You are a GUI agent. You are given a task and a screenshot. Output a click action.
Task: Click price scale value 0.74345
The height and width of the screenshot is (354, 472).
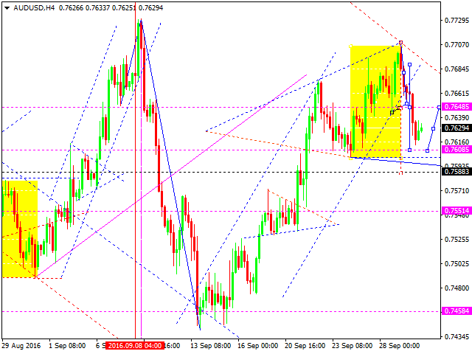[x=457, y=337]
